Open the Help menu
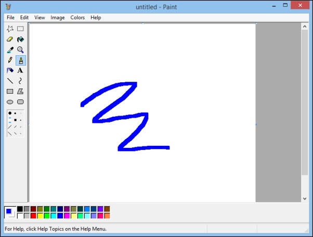313x237 pixels. click(x=96, y=18)
